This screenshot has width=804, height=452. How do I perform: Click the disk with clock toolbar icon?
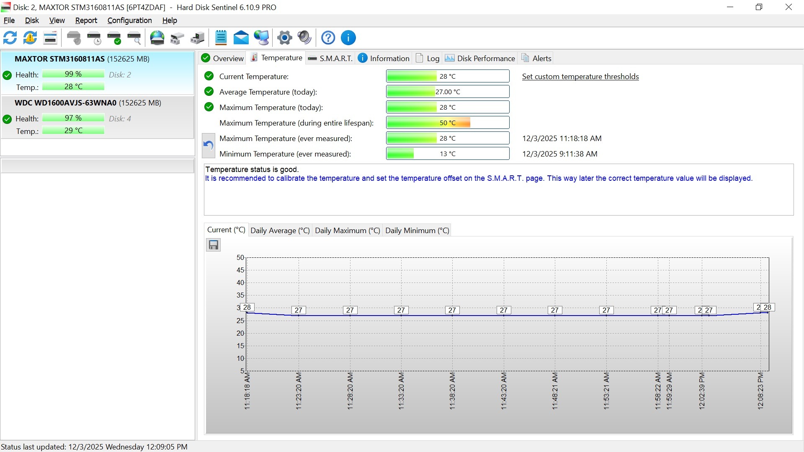tap(94, 38)
